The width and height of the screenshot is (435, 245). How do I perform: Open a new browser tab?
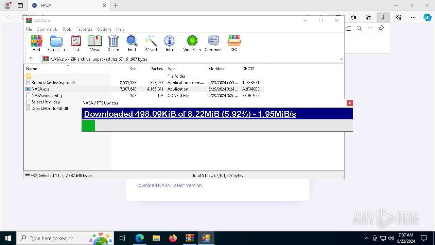[x=116, y=5]
